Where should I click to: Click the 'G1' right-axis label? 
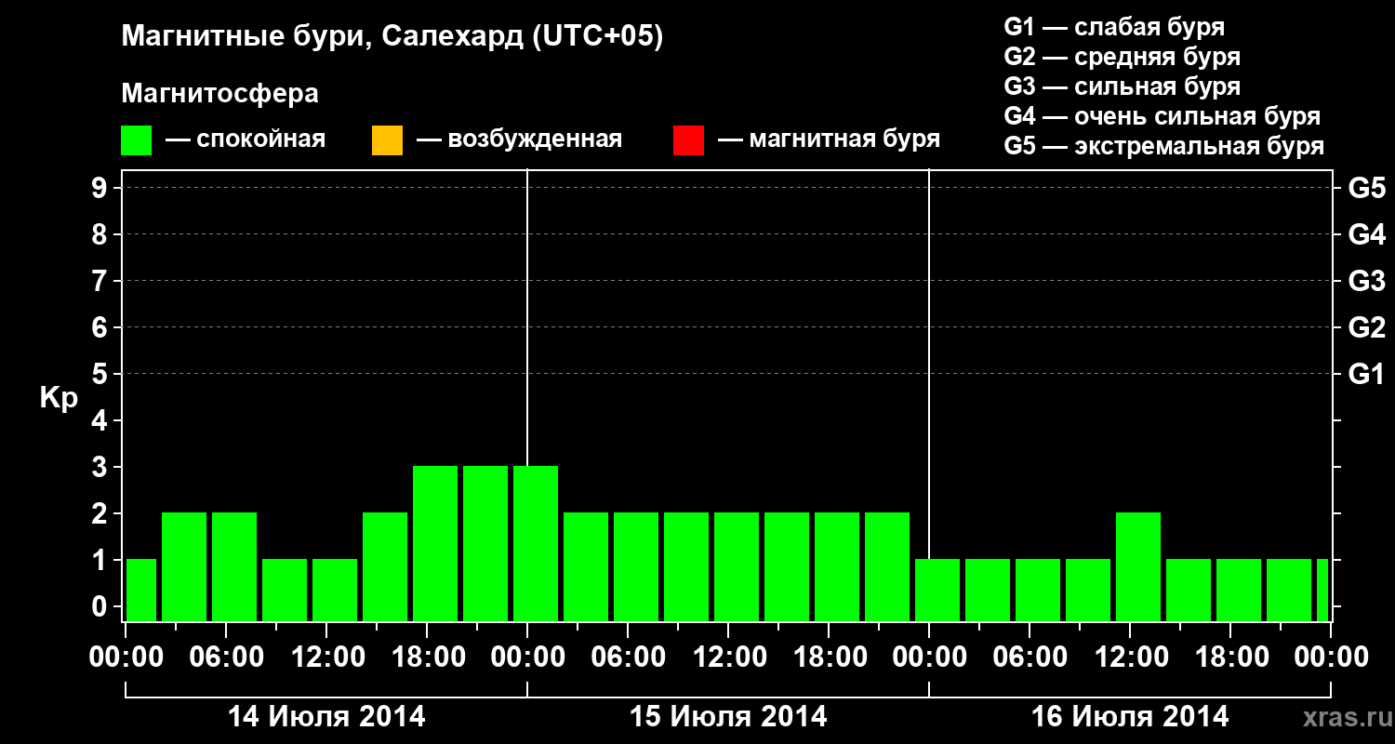pos(1366,374)
